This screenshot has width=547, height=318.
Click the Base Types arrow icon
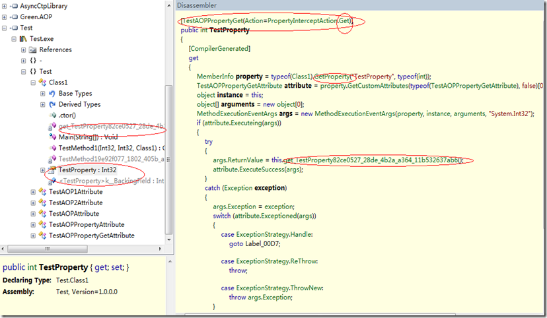tap(52, 93)
